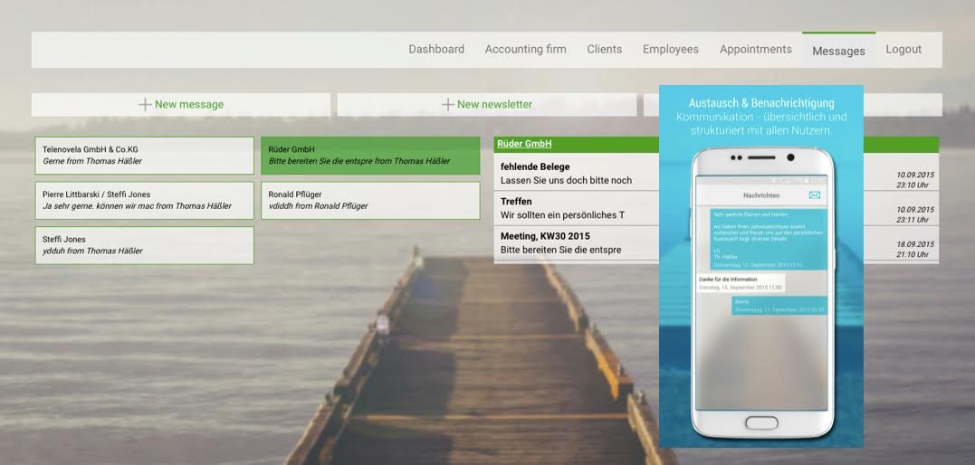Start a New newsletter

click(x=487, y=104)
